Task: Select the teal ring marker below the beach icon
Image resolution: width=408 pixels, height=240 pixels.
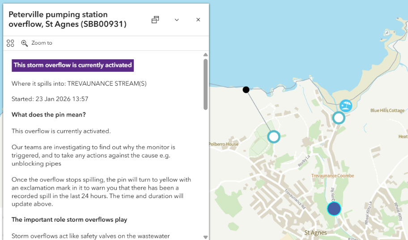Action: pos(339,118)
